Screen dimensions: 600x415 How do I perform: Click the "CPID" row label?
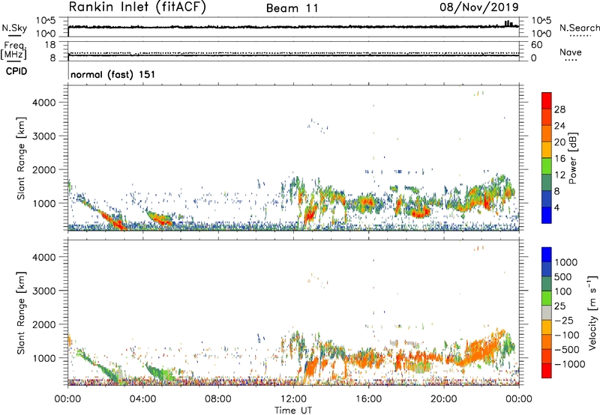pos(16,71)
